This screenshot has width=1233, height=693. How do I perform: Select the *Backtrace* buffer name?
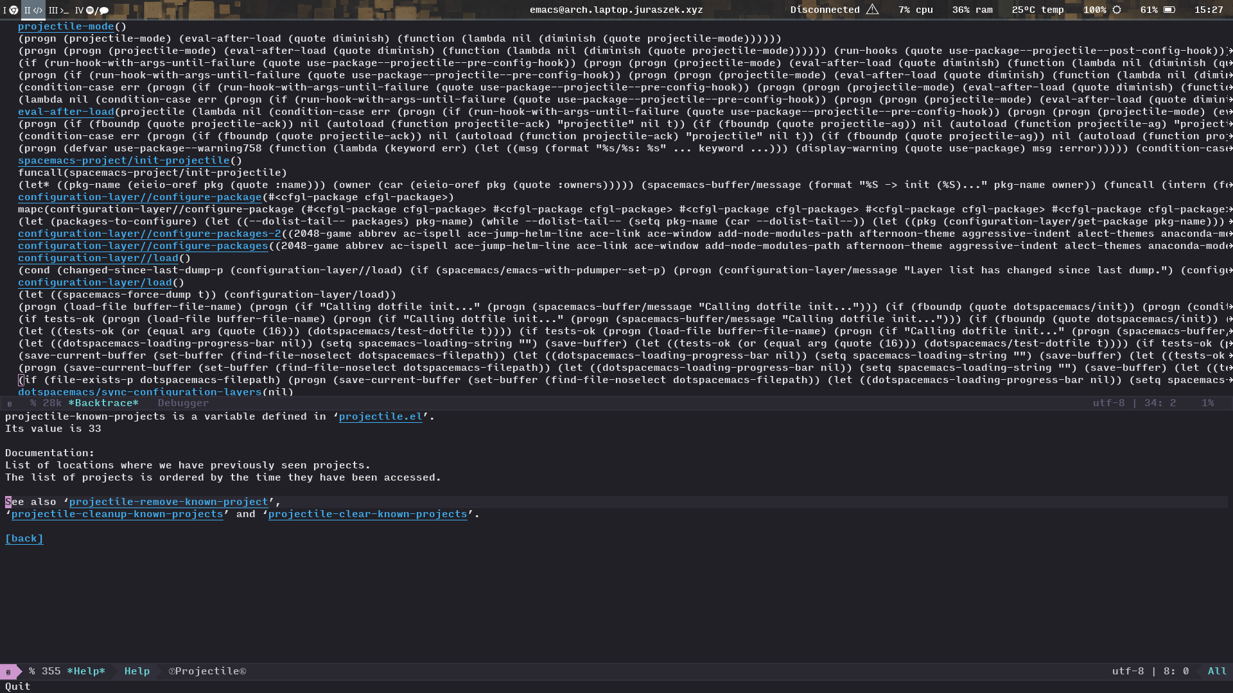click(103, 403)
